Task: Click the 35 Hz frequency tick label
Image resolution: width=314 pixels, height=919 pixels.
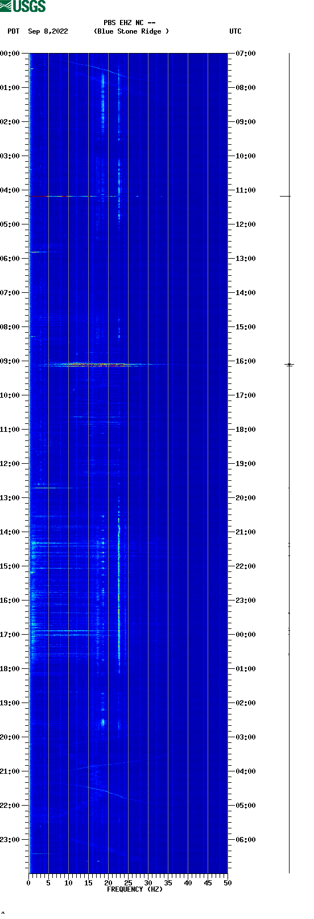Action: (168, 883)
